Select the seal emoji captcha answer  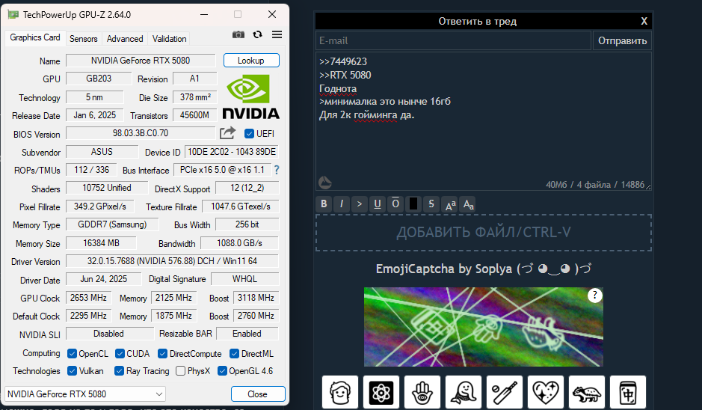click(x=464, y=392)
